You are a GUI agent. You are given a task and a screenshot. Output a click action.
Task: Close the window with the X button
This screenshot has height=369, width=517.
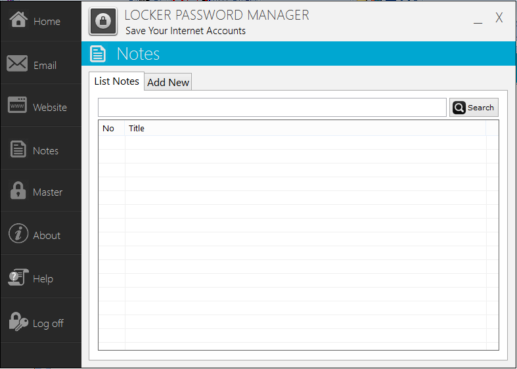coord(499,18)
